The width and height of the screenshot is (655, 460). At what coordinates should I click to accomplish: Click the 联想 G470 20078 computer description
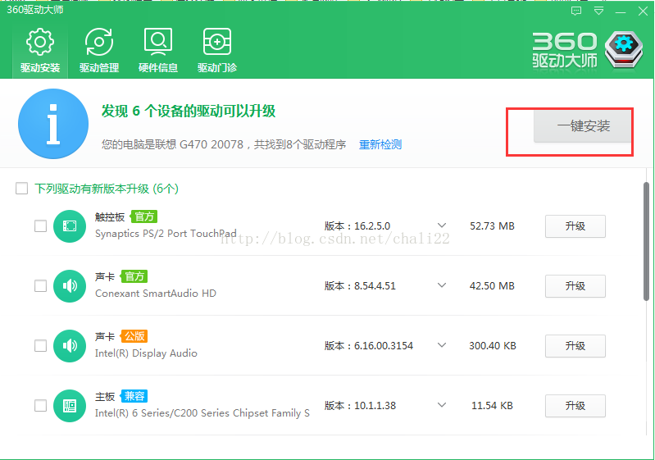tap(224, 144)
